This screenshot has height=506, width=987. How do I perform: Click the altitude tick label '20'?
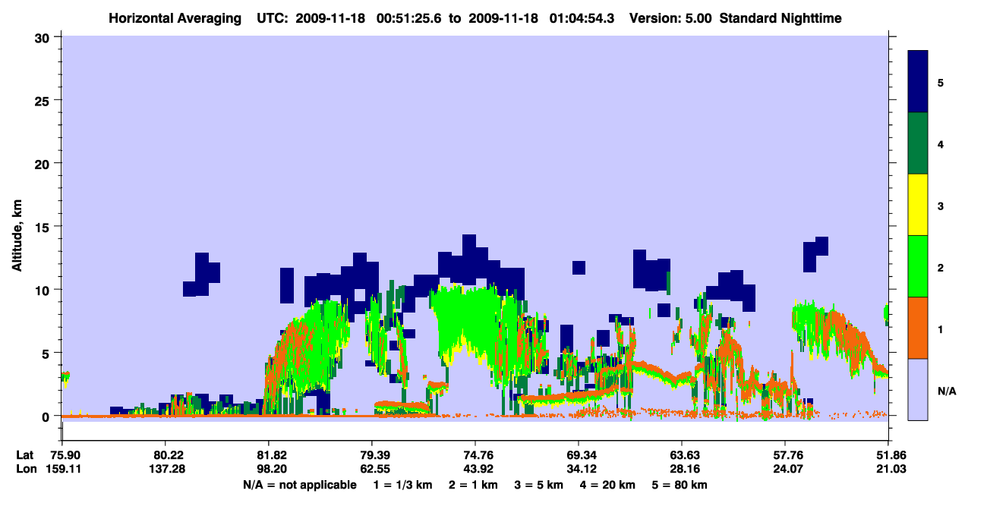click(44, 163)
